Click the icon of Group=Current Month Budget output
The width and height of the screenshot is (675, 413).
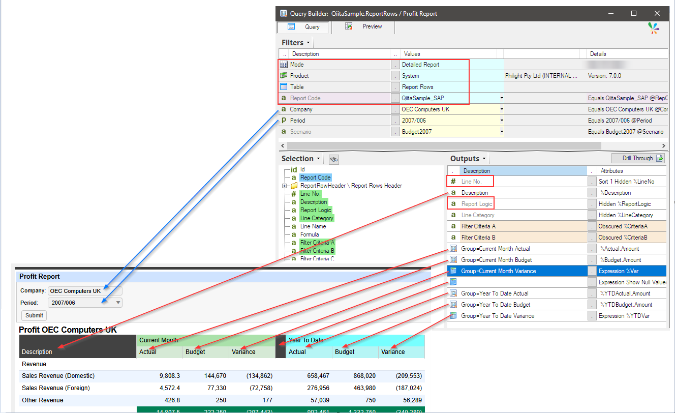click(x=453, y=260)
